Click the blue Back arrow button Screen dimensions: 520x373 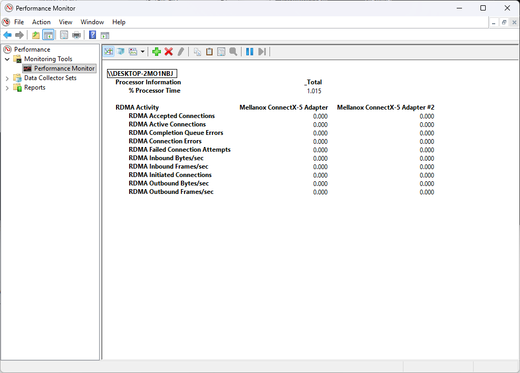tap(7, 35)
